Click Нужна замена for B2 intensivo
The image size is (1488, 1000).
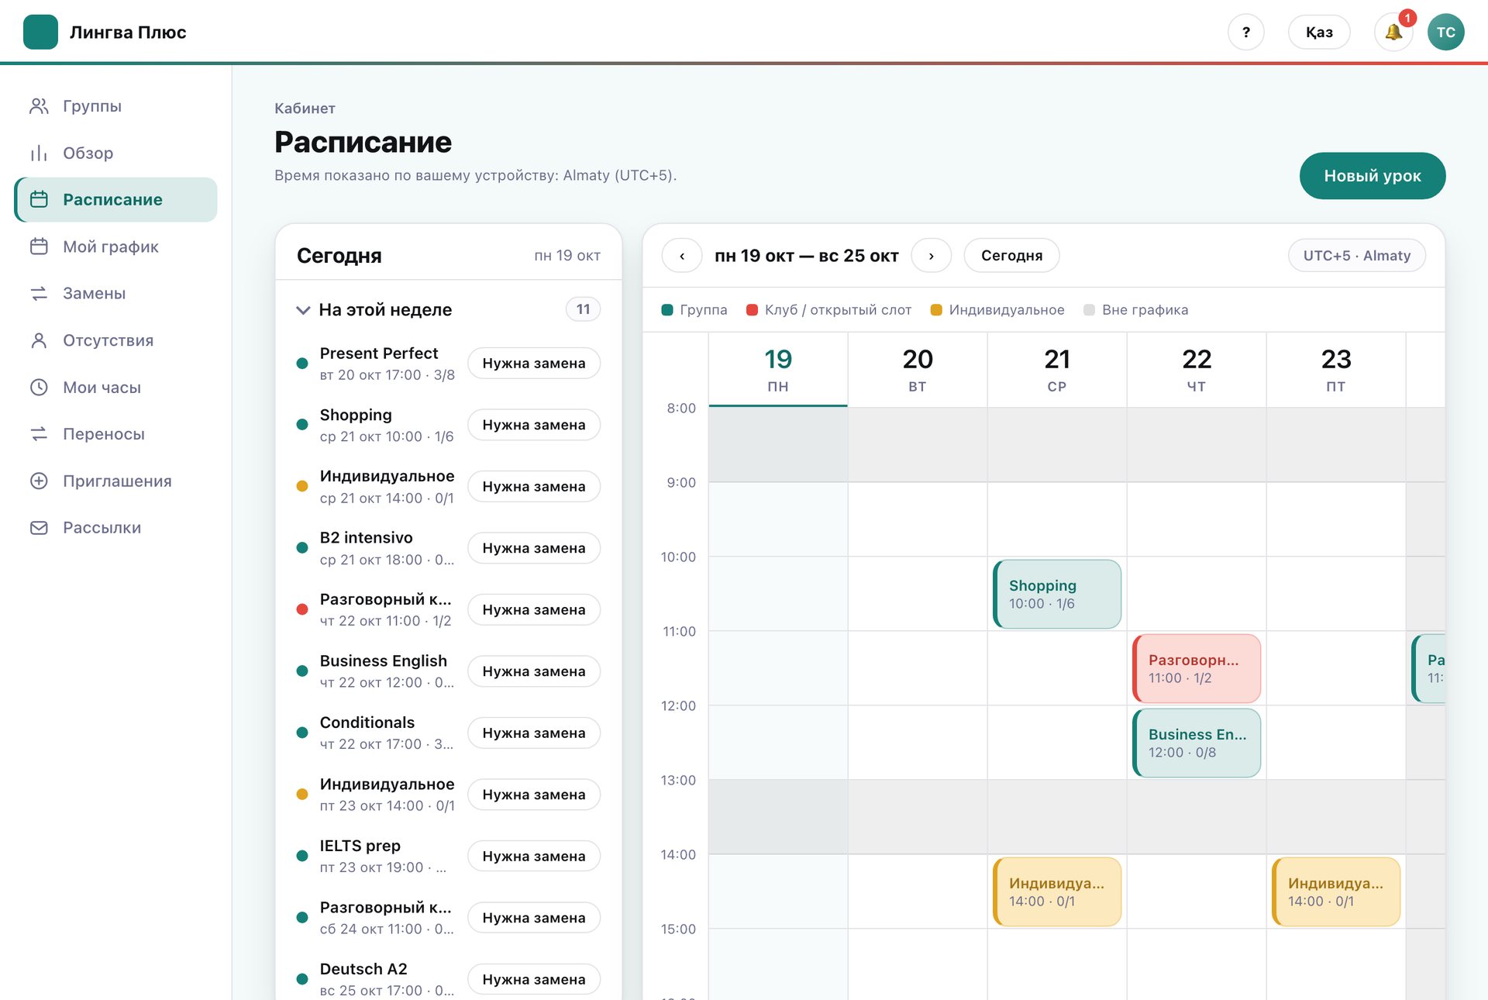[x=534, y=548]
